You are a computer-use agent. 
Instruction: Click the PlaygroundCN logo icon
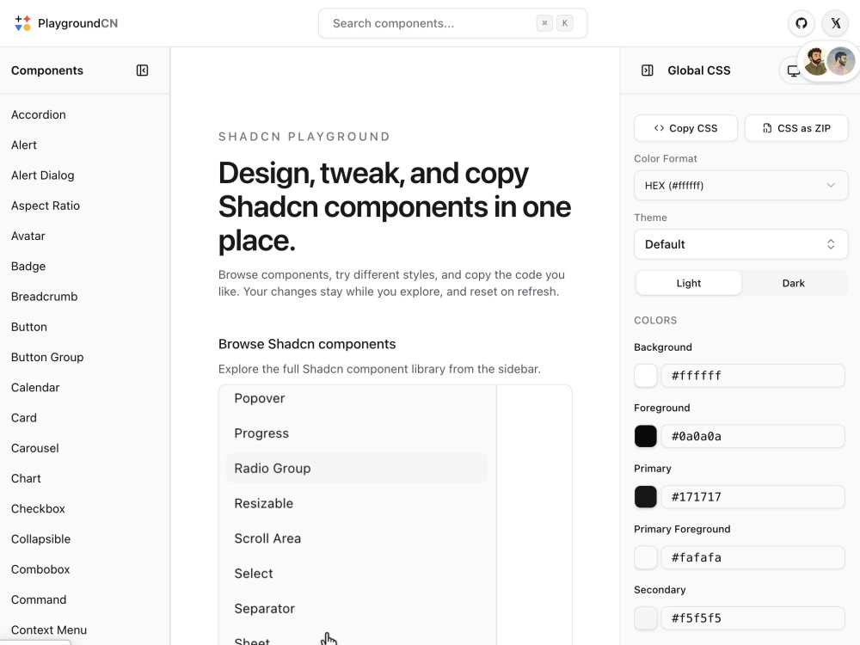[x=22, y=23]
